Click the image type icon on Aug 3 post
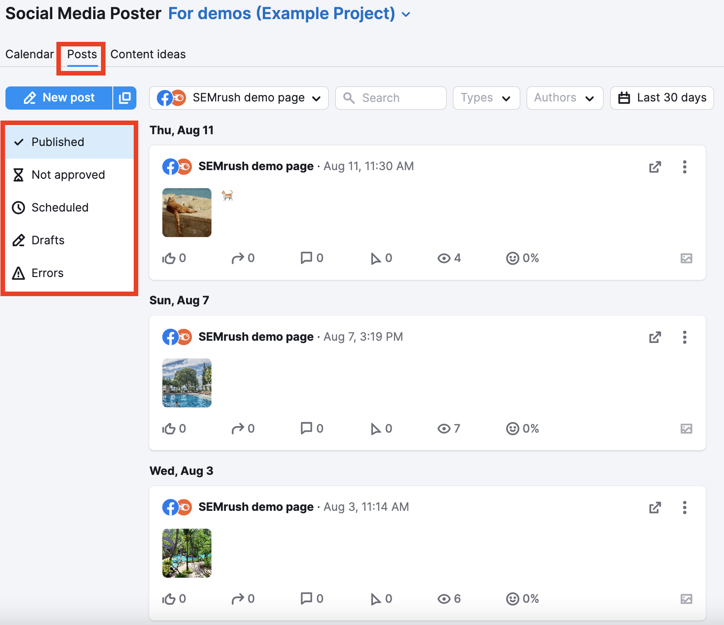 [x=686, y=599]
